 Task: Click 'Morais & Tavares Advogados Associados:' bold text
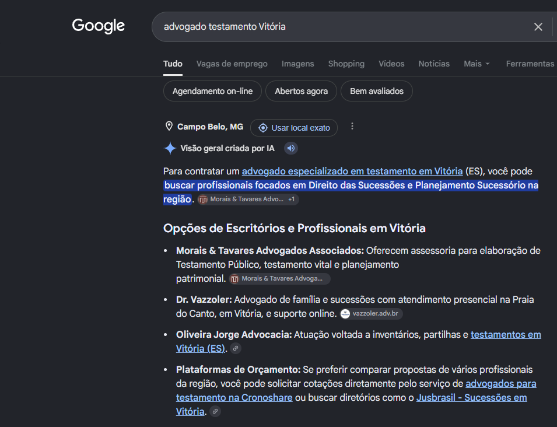(x=270, y=250)
